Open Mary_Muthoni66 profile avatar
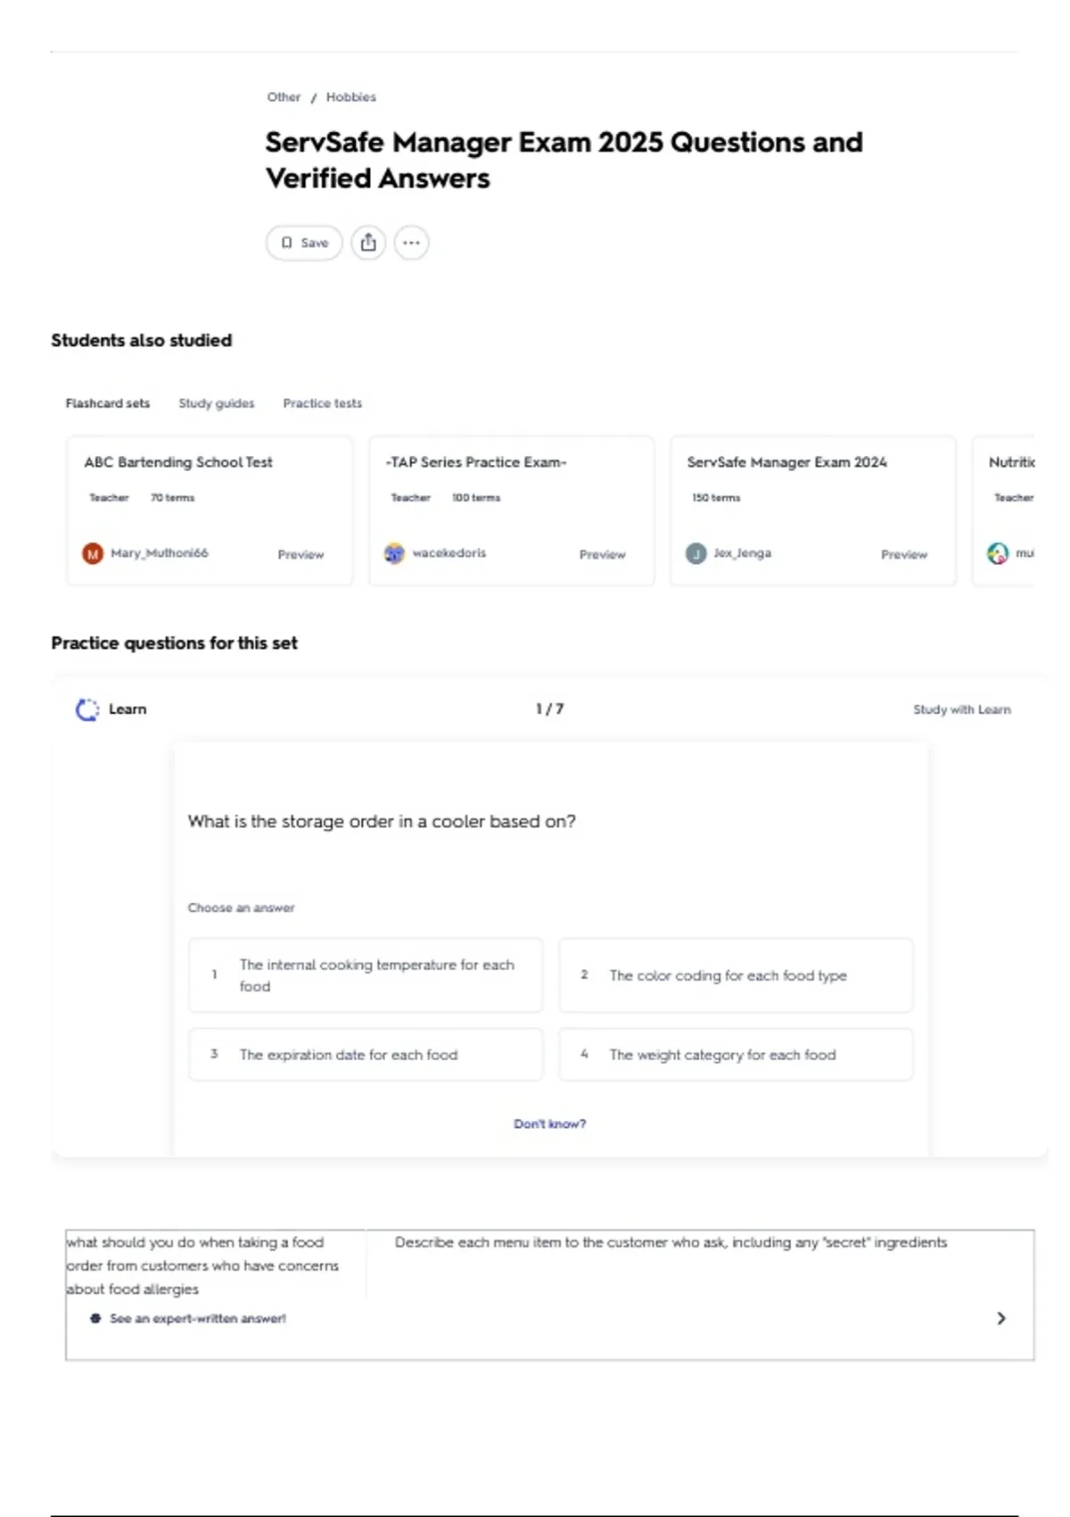 [x=93, y=554]
